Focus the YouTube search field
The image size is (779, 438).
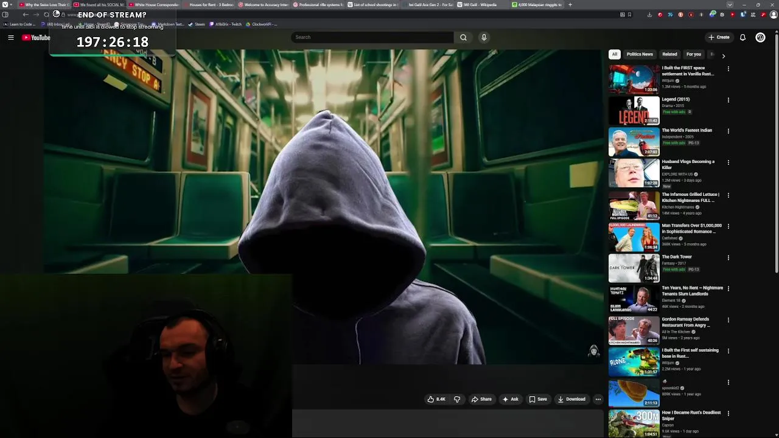point(372,38)
